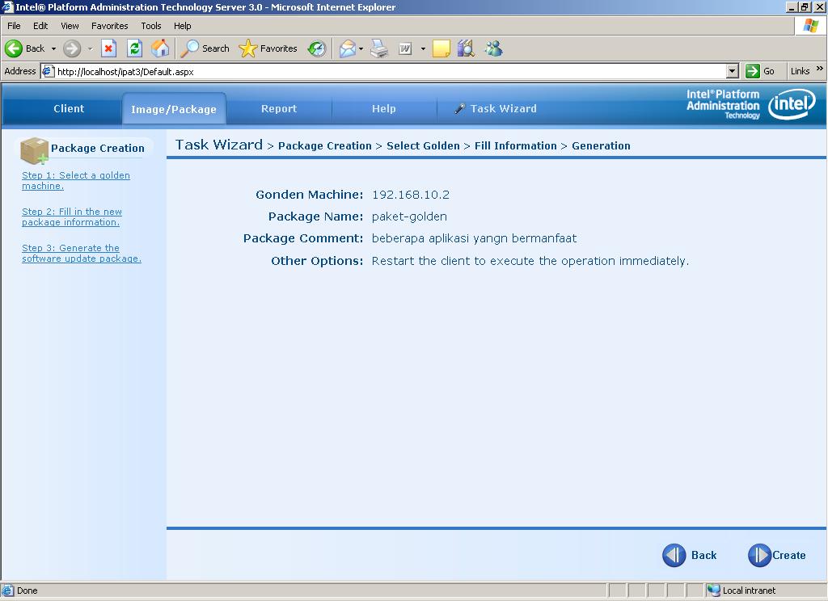Click the Intel logo
828x601 pixels.
pos(792,104)
